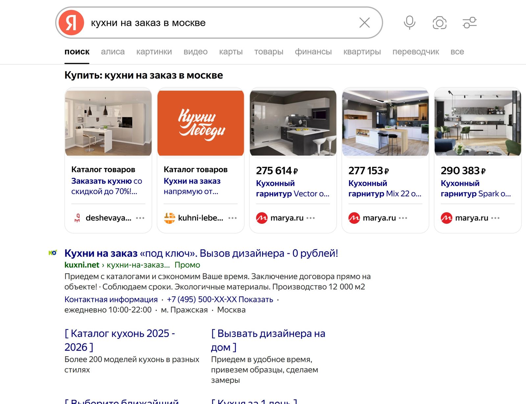This screenshot has width=526, height=404.
Task: Clear the search query with X
Action: (x=365, y=23)
